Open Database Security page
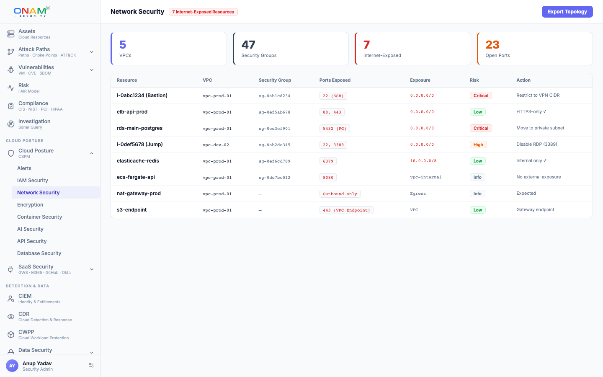Viewport: 603px width, 377px height. [56, 253]
